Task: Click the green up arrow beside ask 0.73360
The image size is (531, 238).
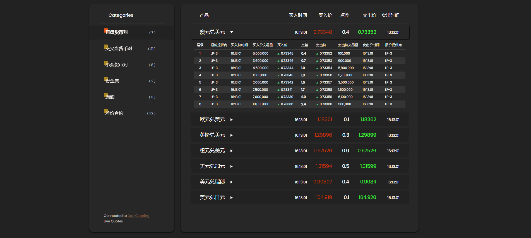Action: [317, 104]
